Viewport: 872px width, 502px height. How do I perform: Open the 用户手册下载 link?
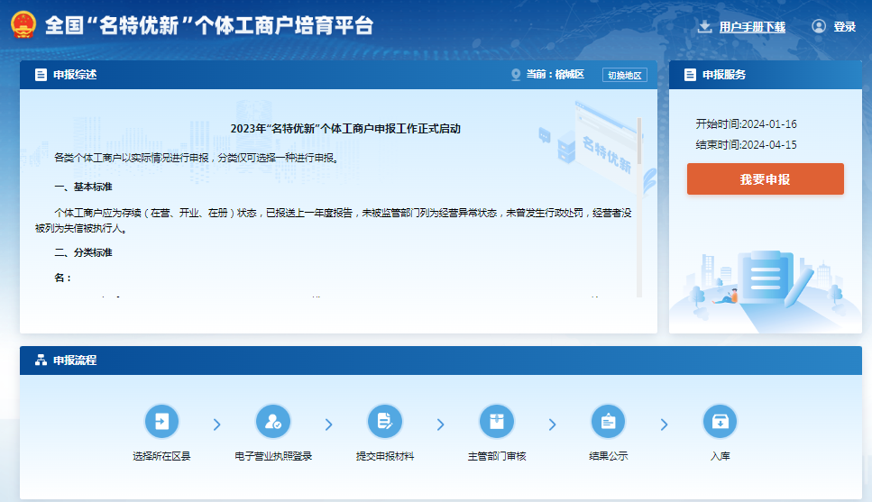[x=752, y=27]
